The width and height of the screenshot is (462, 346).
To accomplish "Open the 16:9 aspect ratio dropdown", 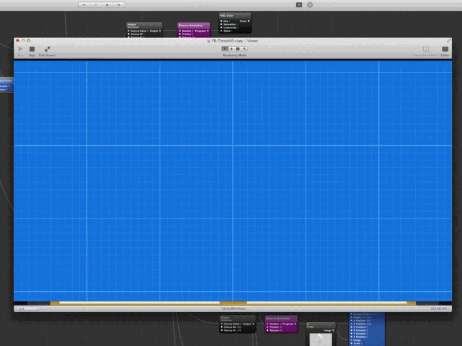I will [x=28, y=309].
